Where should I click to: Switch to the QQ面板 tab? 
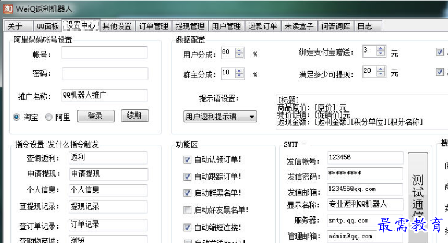click(x=47, y=26)
